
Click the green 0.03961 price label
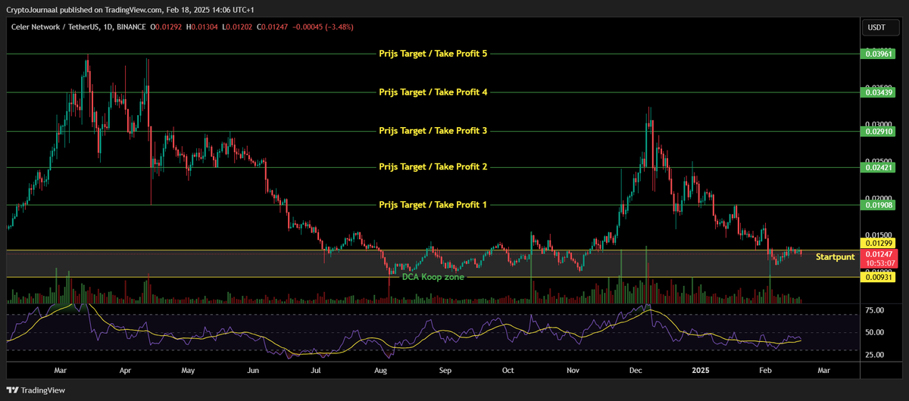[879, 54]
